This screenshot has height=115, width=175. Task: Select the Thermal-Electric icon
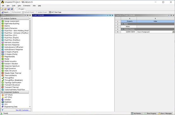click(x=3, y=76)
